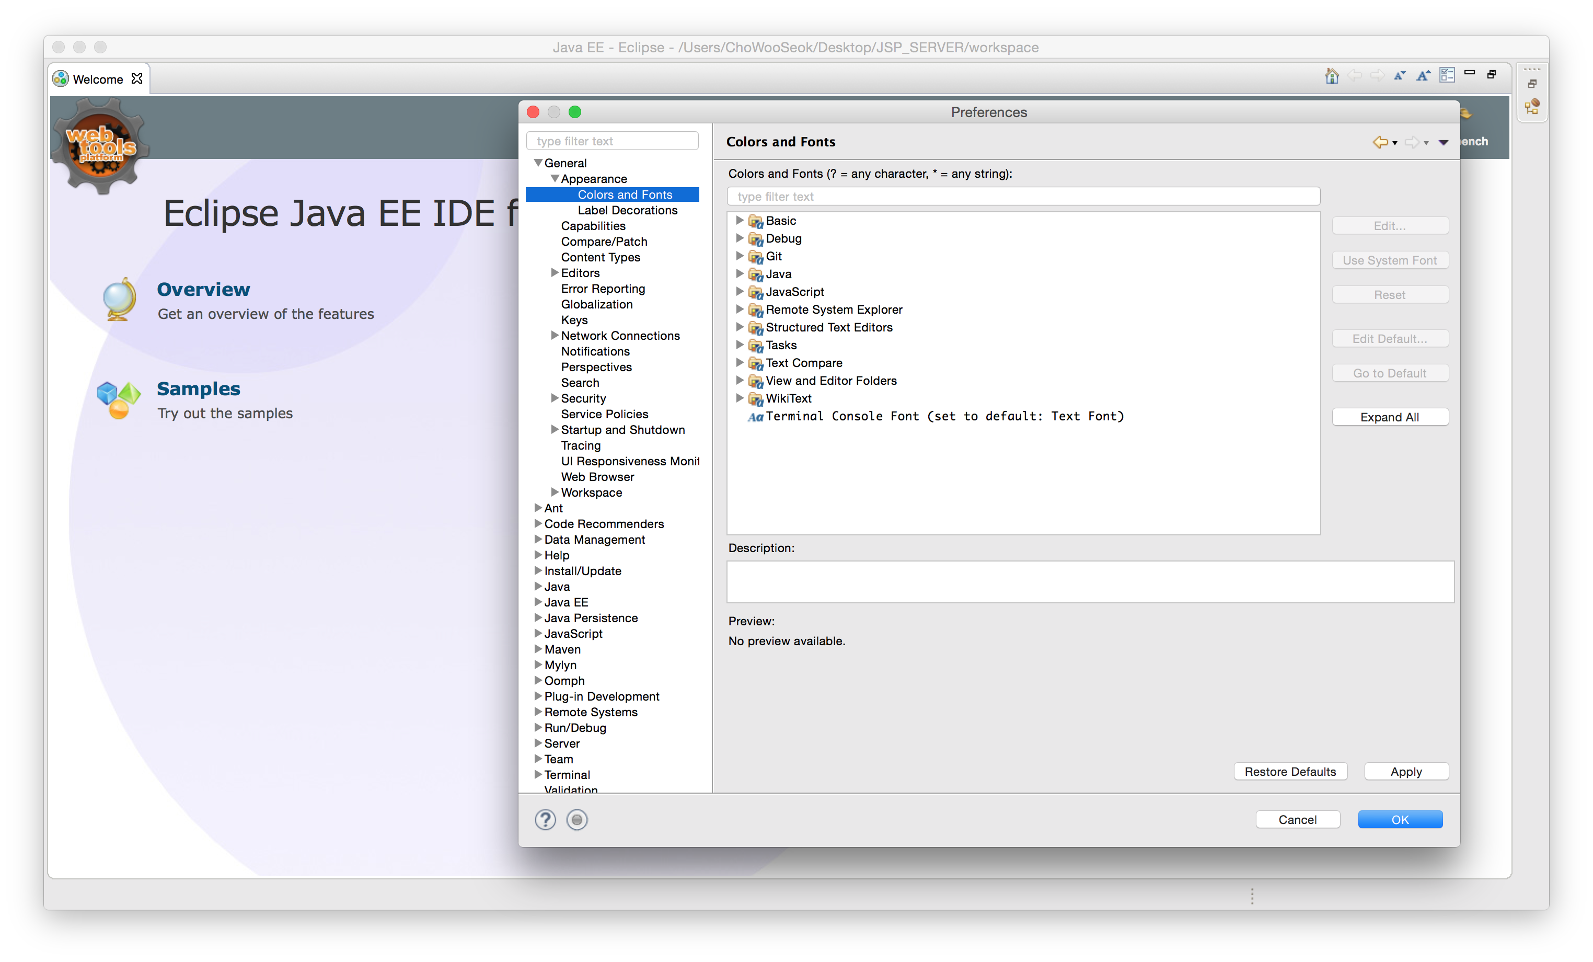Expand the Basic colors folder
The image size is (1593, 962).
740,221
